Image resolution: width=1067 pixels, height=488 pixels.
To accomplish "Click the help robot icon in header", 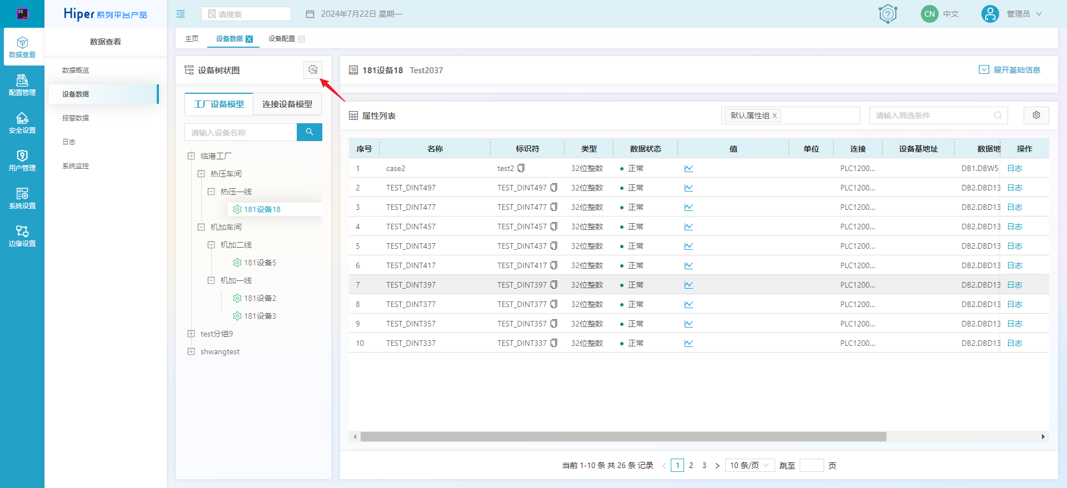I will click(888, 14).
